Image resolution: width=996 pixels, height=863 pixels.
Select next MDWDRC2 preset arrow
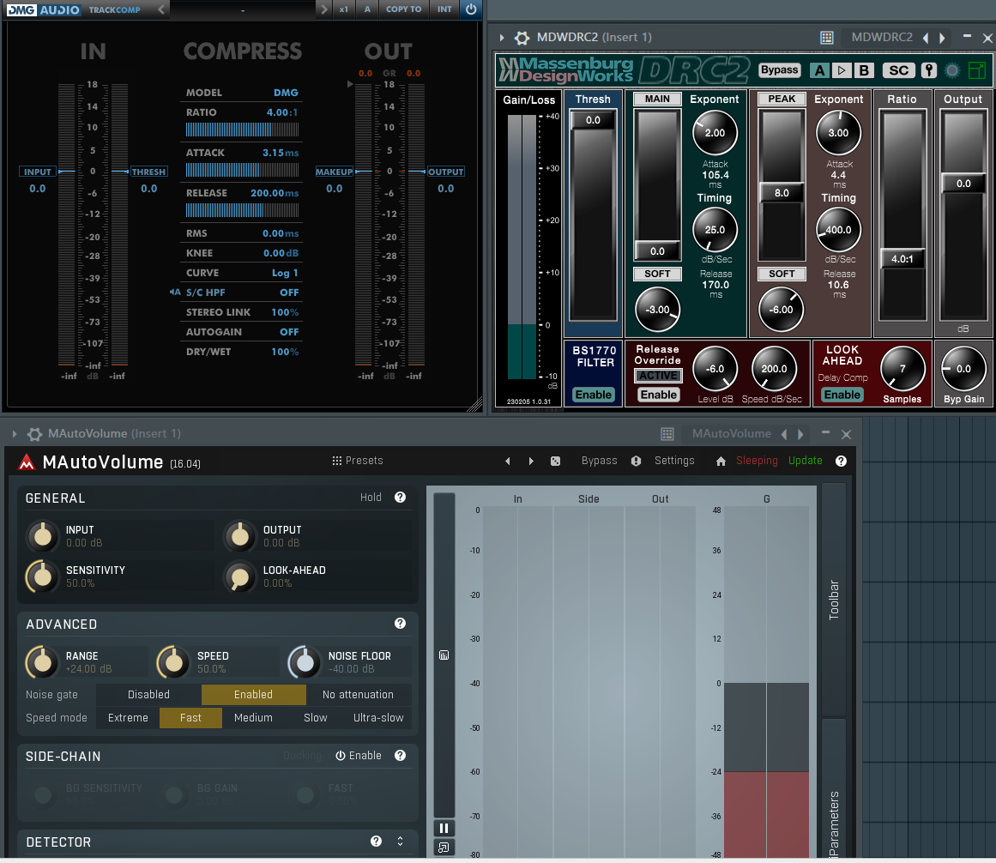tap(943, 38)
